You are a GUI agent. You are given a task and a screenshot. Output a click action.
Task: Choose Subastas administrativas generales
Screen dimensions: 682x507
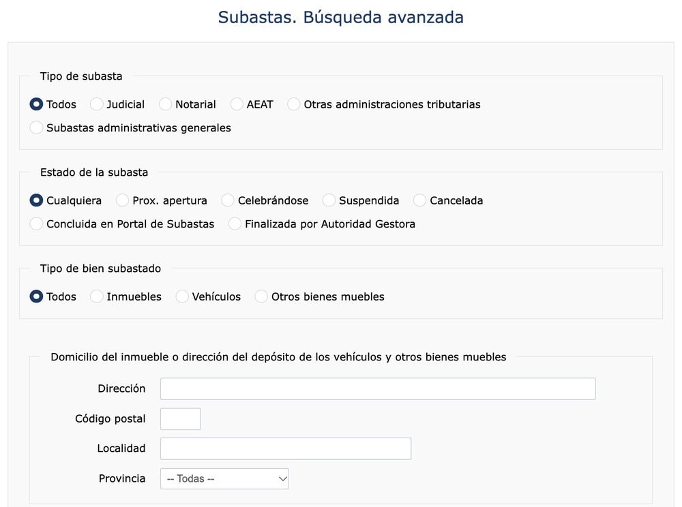click(36, 127)
